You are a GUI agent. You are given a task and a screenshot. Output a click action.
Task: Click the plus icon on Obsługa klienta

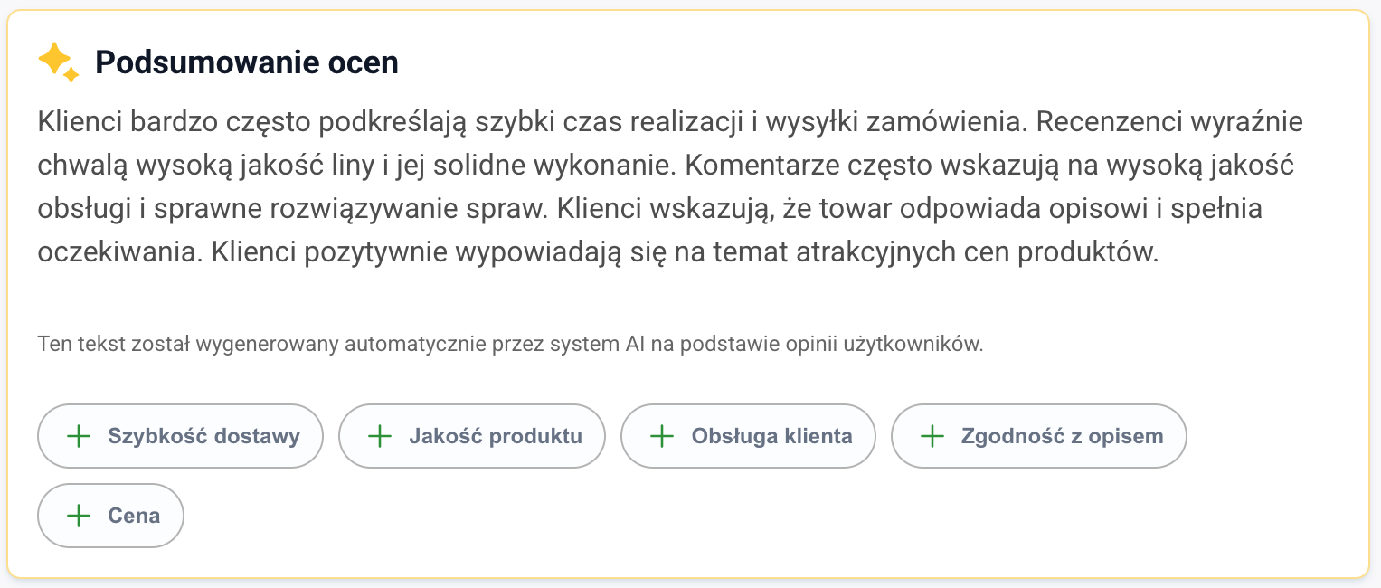(x=663, y=436)
